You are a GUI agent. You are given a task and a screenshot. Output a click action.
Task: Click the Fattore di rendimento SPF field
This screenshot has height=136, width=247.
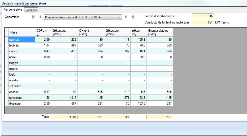[x=203, y=16]
